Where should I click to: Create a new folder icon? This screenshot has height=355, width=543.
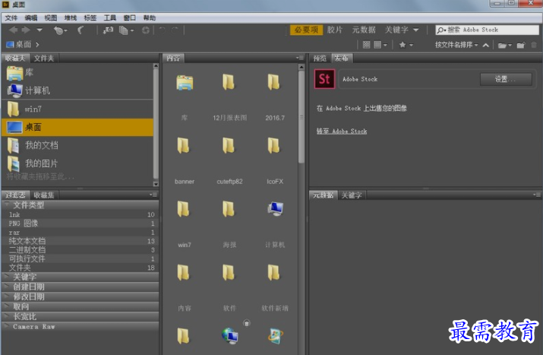pos(521,45)
